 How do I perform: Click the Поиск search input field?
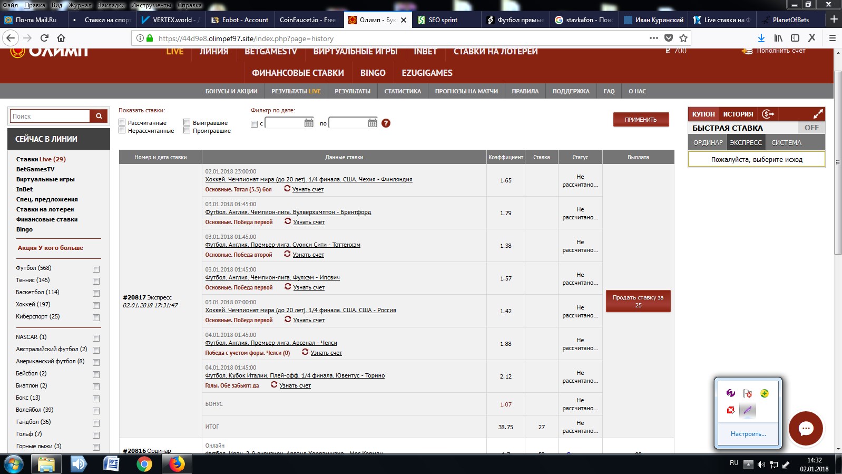click(50, 116)
